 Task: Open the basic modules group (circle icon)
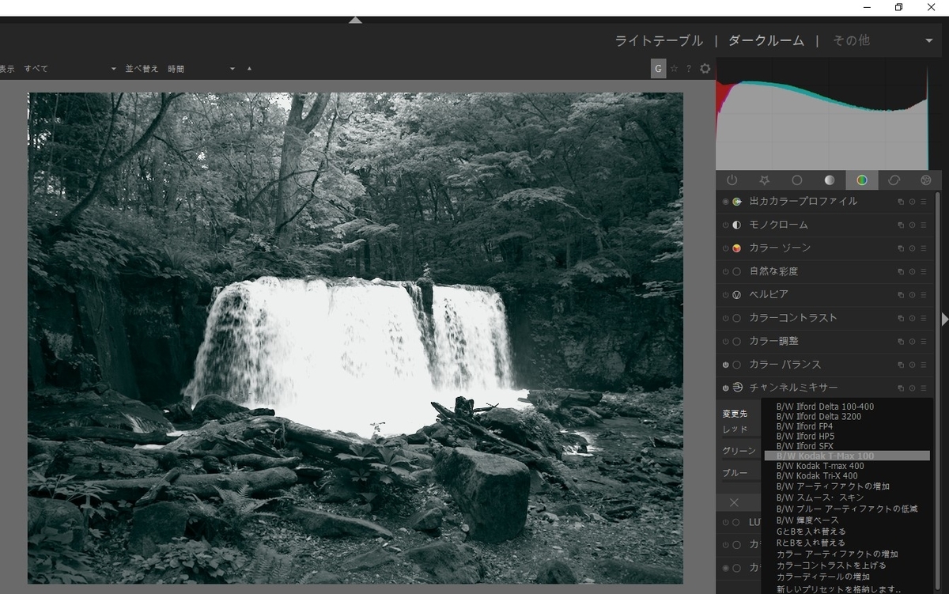[796, 180]
